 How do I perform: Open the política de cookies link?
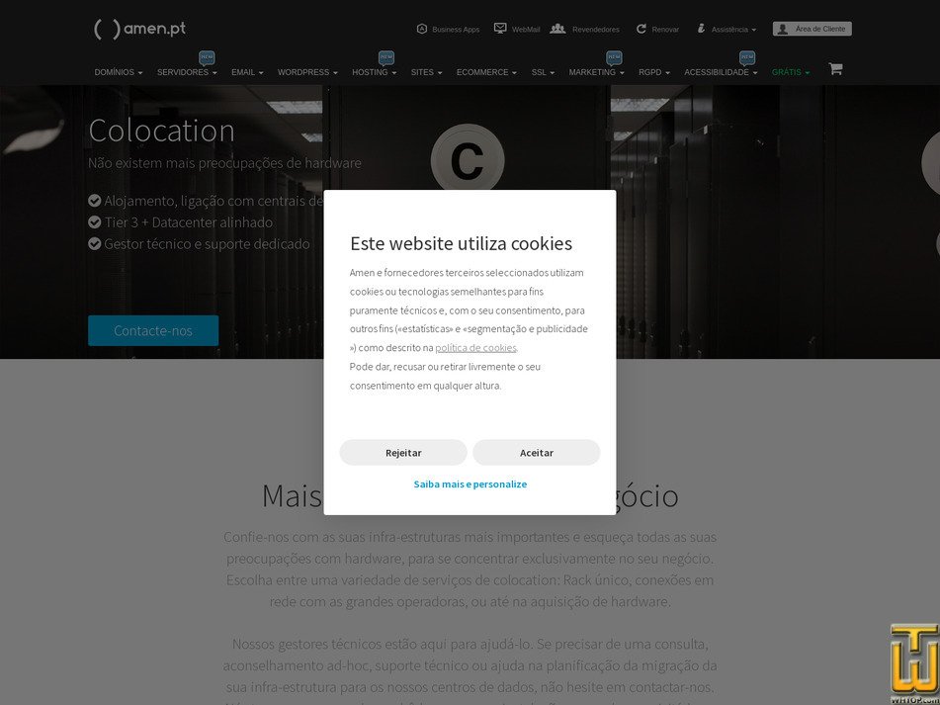[x=475, y=347]
